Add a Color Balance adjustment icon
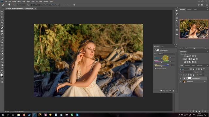The width and height of the screenshot is (209, 117). [x=186, y=59]
